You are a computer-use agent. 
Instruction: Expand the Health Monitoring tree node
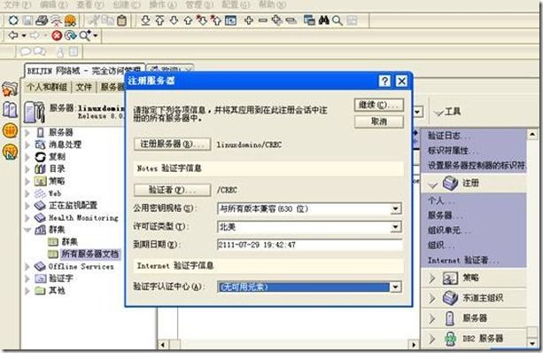(27, 218)
